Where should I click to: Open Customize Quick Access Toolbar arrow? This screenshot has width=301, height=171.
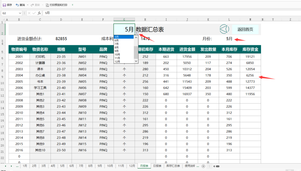pyautogui.click(x=72, y=5)
